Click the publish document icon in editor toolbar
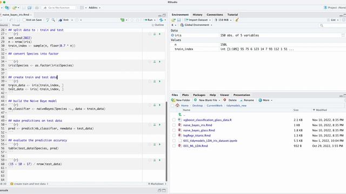 click(x=161, y=20)
